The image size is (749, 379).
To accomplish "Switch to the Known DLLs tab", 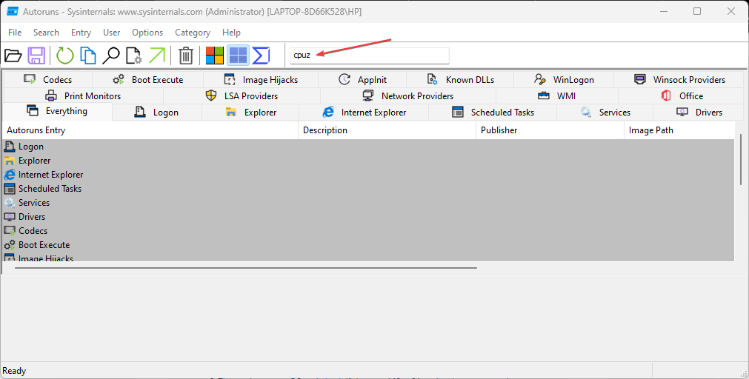I will [x=460, y=80].
